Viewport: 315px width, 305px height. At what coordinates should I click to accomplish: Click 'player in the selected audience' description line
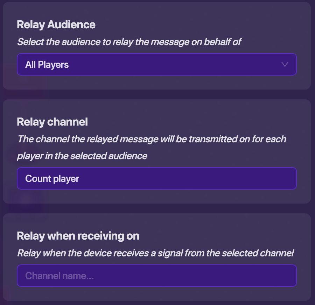tap(82, 156)
